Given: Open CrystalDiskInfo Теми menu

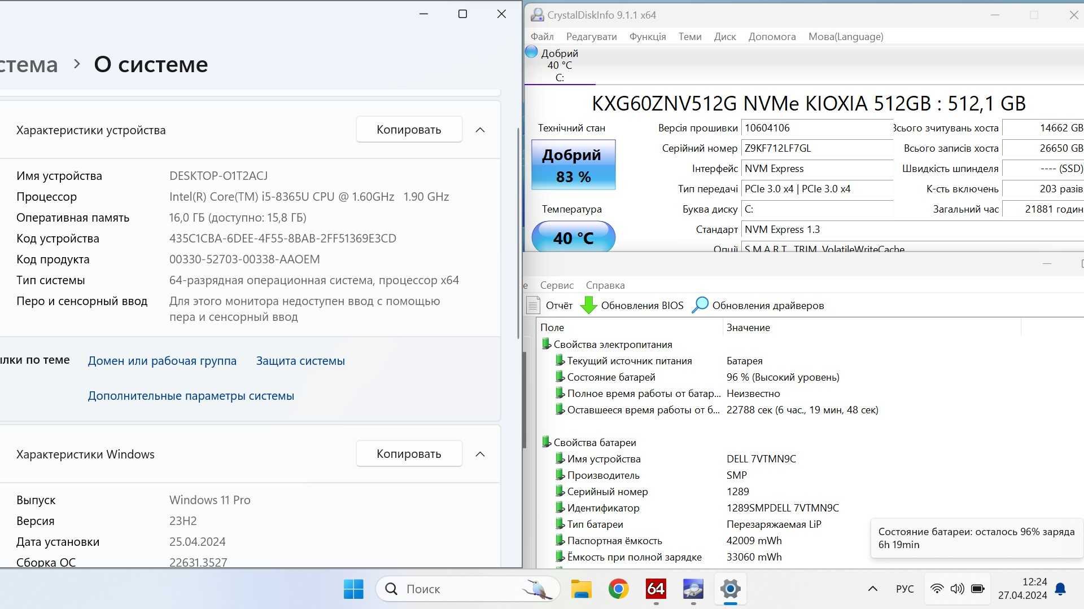Looking at the screenshot, I should tap(690, 37).
